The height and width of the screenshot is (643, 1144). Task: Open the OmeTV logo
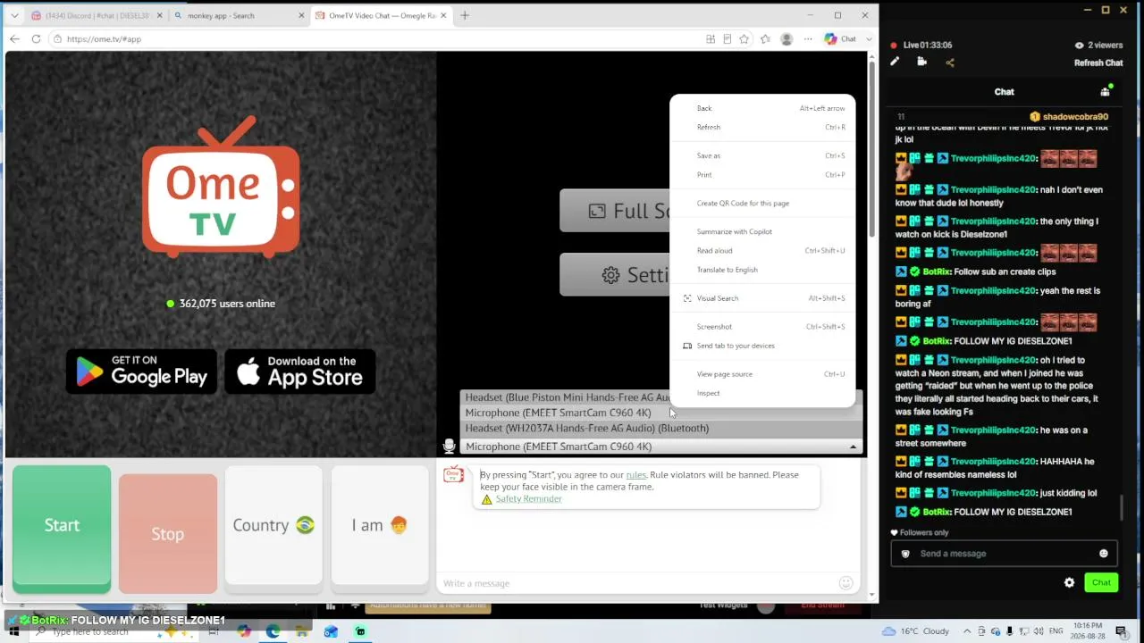pyautogui.click(x=221, y=188)
